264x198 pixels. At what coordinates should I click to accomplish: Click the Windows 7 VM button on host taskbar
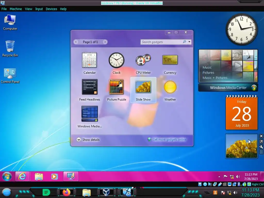click(x=127, y=192)
